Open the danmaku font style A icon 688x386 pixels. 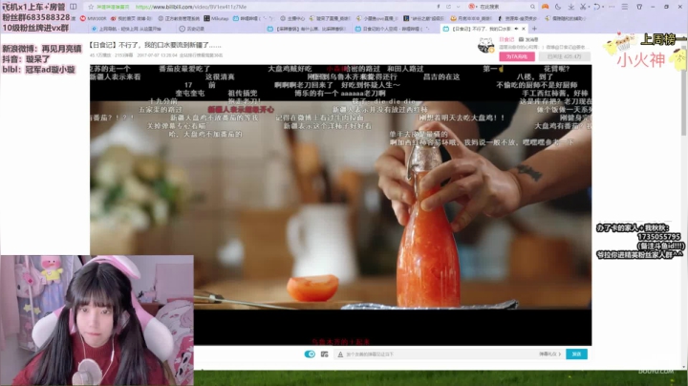[340, 354]
